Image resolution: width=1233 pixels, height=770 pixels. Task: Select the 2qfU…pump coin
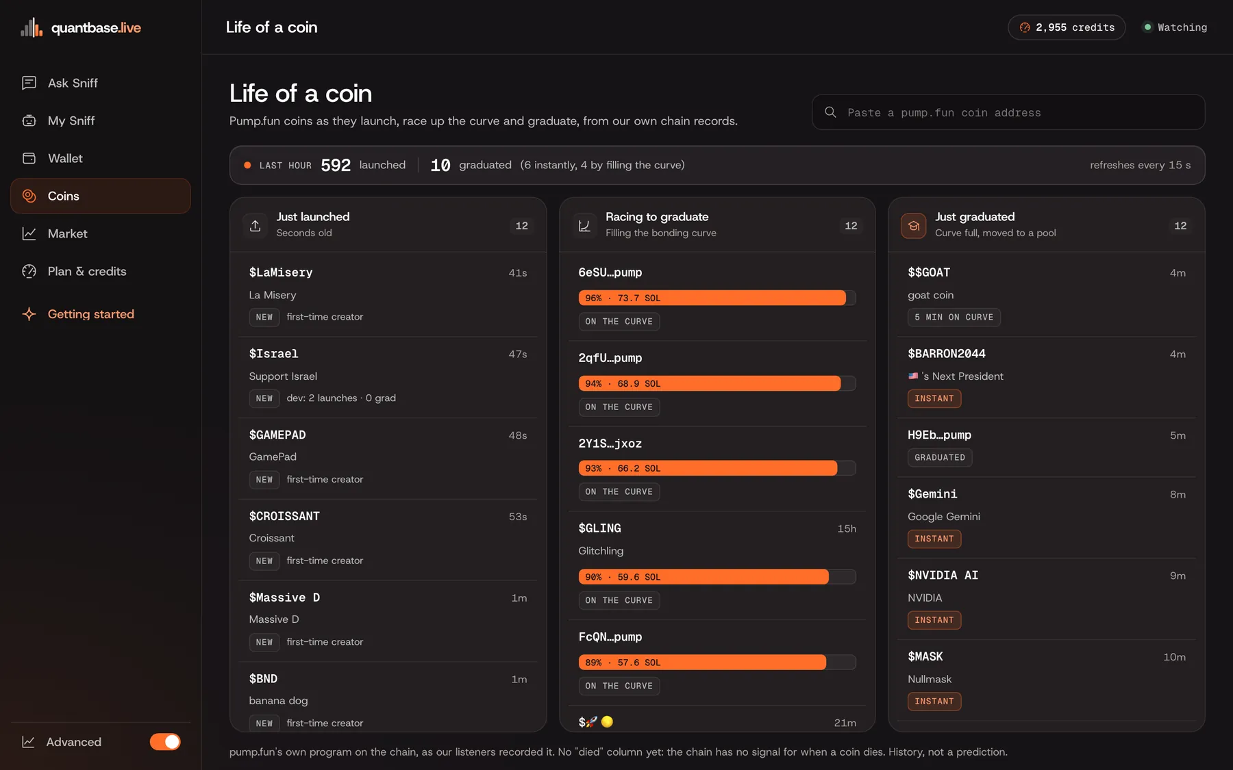coord(717,383)
